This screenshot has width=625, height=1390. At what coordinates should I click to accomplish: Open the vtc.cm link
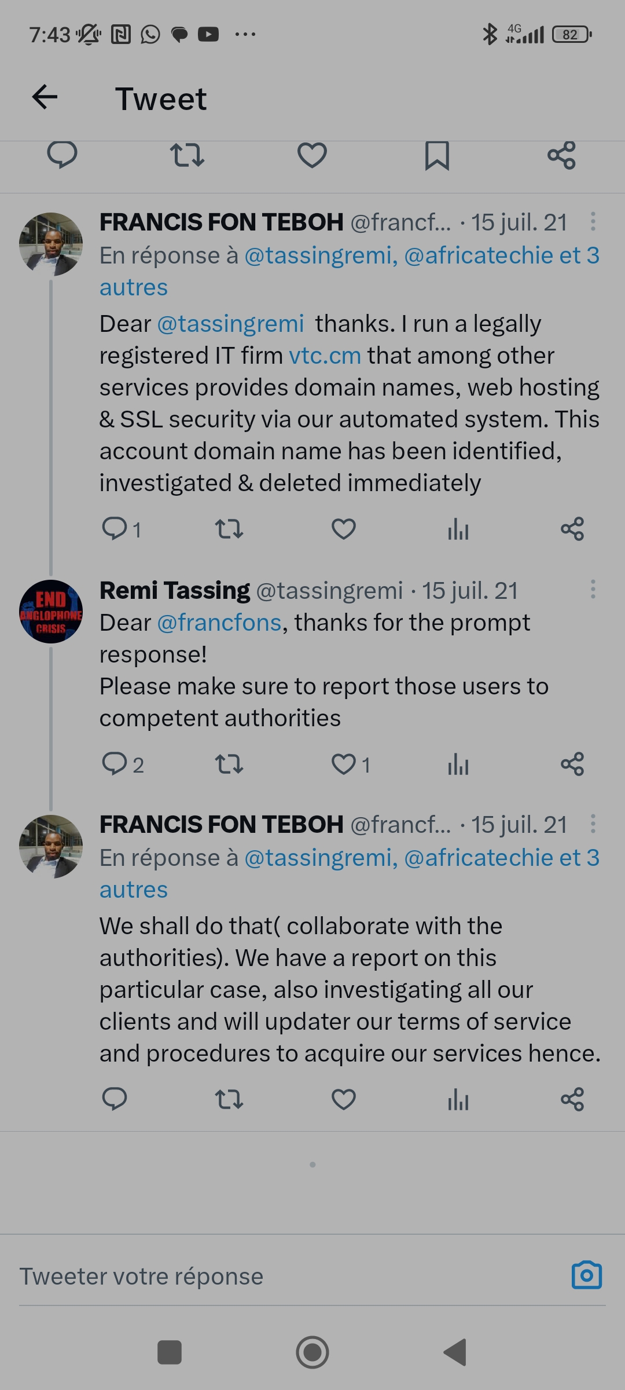(x=325, y=356)
